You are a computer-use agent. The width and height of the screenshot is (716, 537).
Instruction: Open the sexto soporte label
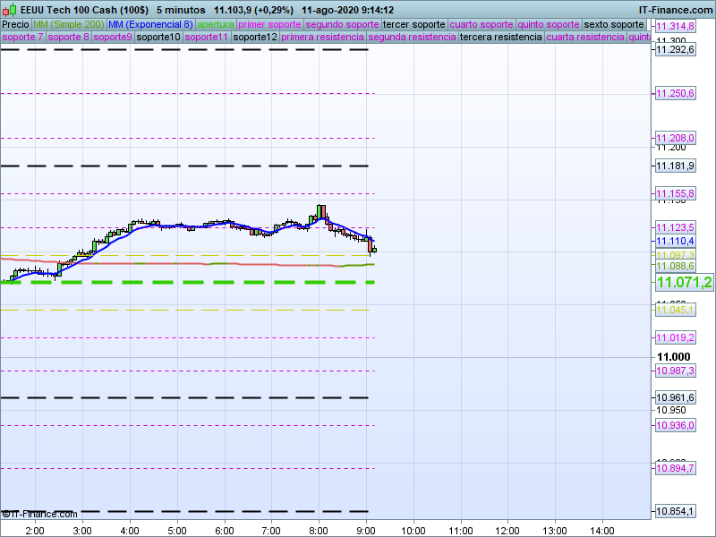pyautogui.click(x=613, y=24)
